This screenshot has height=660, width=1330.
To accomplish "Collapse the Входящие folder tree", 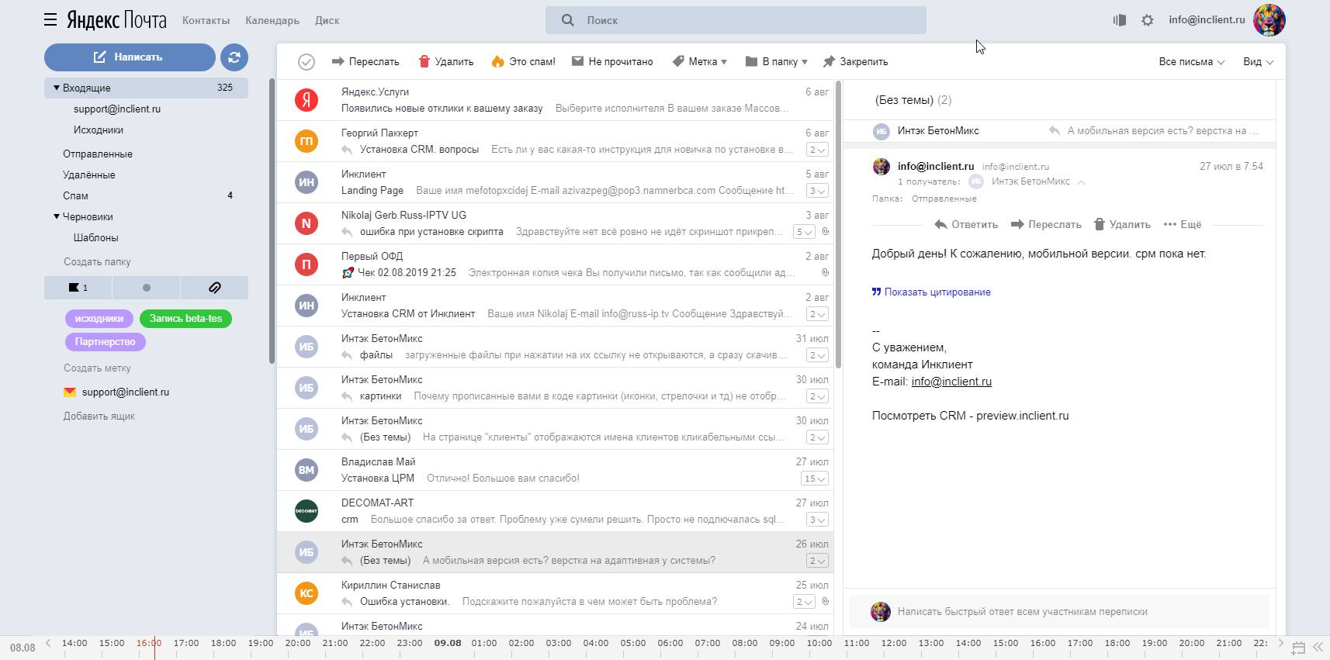I will [x=56, y=88].
